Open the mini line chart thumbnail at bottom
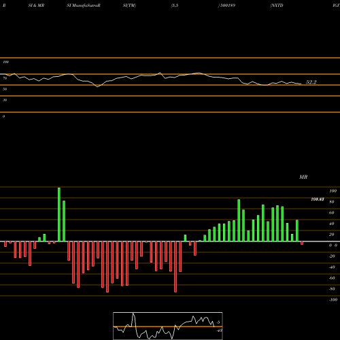The image size is (340, 340). tap(168, 326)
